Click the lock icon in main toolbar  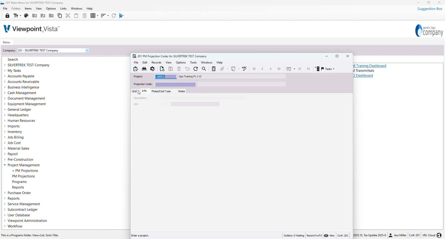[x=7, y=16]
